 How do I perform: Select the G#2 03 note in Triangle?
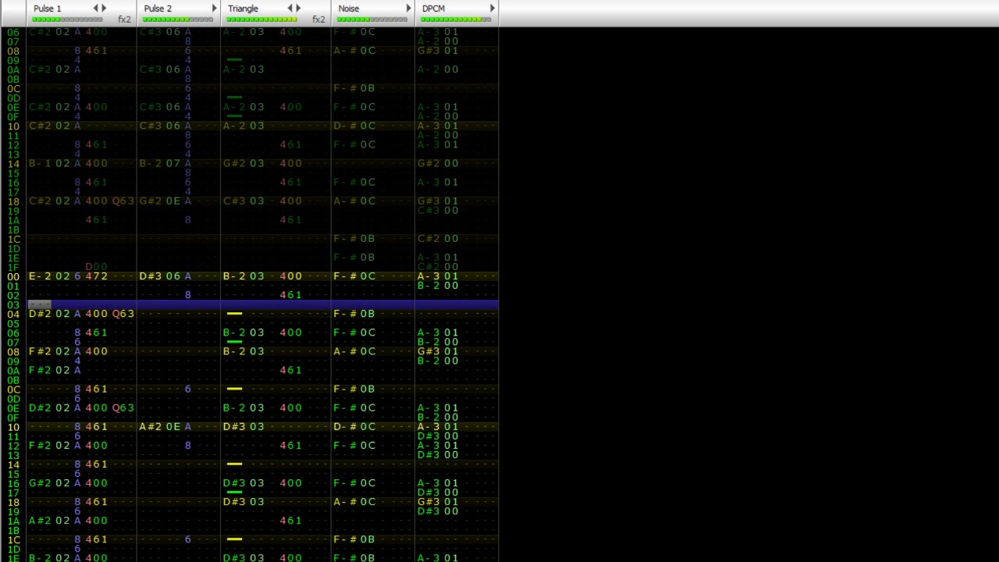coord(244,163)
